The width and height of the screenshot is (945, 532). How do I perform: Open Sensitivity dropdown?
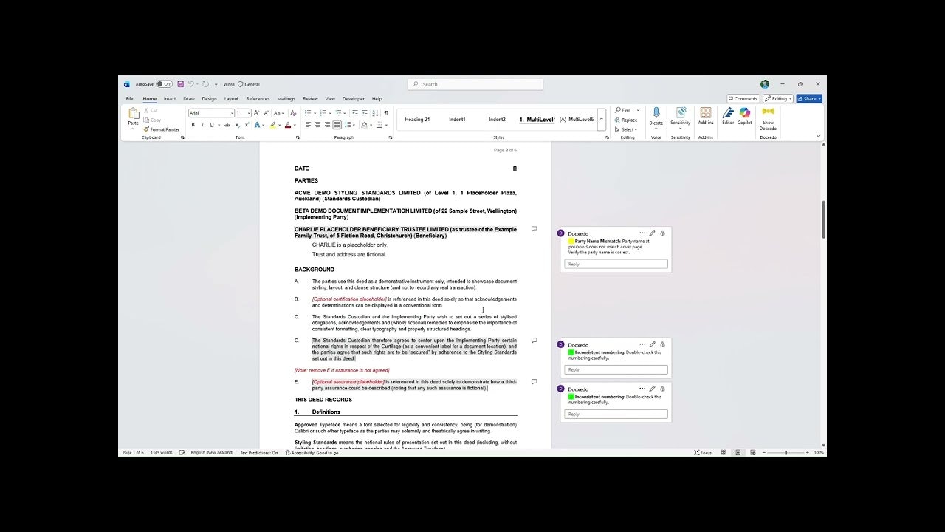pos(680,118)
